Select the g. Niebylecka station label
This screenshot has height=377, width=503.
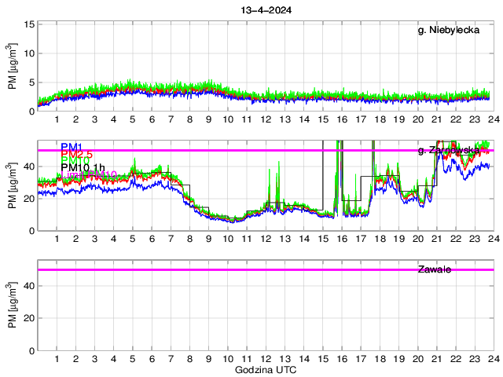tap(449, 30)
